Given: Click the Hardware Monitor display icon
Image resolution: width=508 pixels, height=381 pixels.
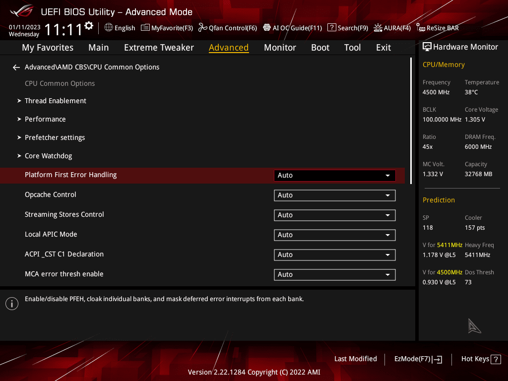Looking at the screenshot, I should [427, 47].
